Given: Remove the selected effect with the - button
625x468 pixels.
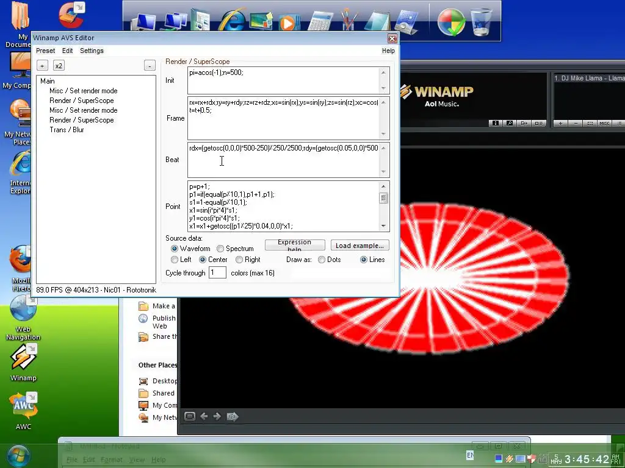Looking at the screenshot, I should pyautogui.click(x=150, y=66).
